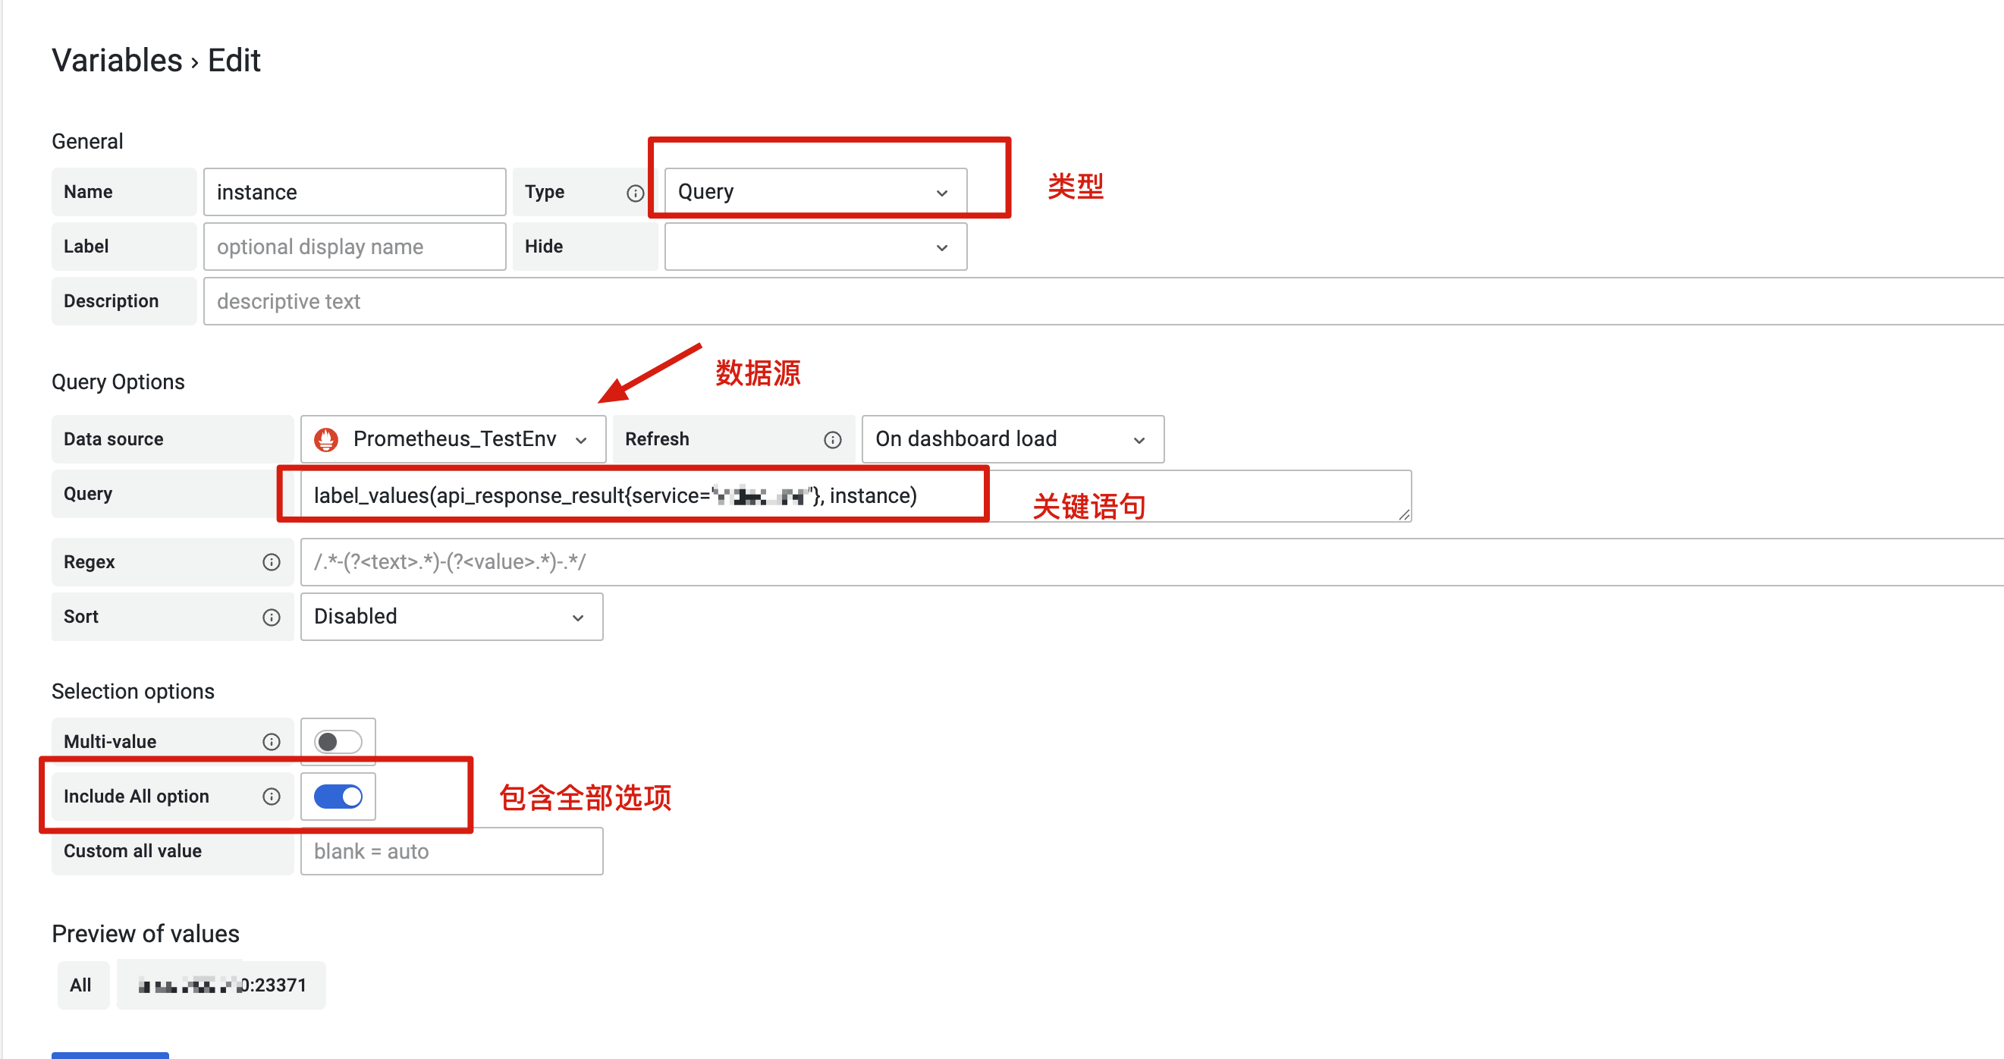The width and height of the screenshot is (2004, 1059).
Task: Click the All preview value
Action: [81, 985]
